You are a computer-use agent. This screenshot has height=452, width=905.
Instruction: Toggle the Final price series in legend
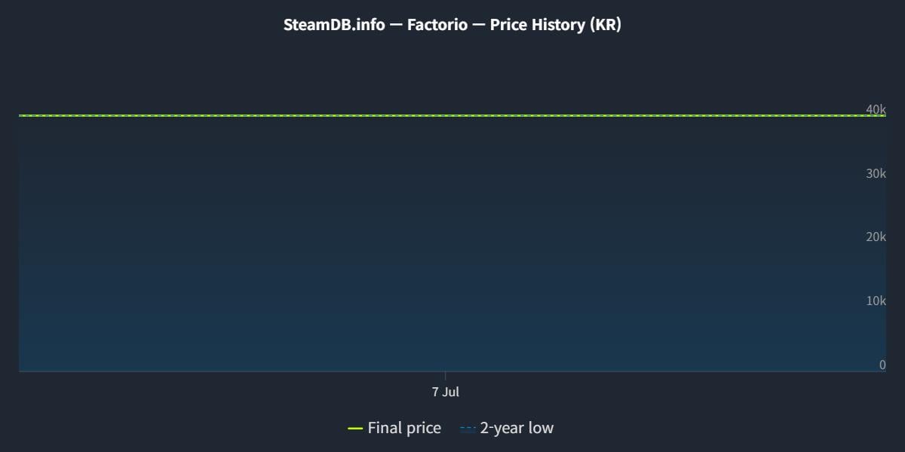[394, 429]
